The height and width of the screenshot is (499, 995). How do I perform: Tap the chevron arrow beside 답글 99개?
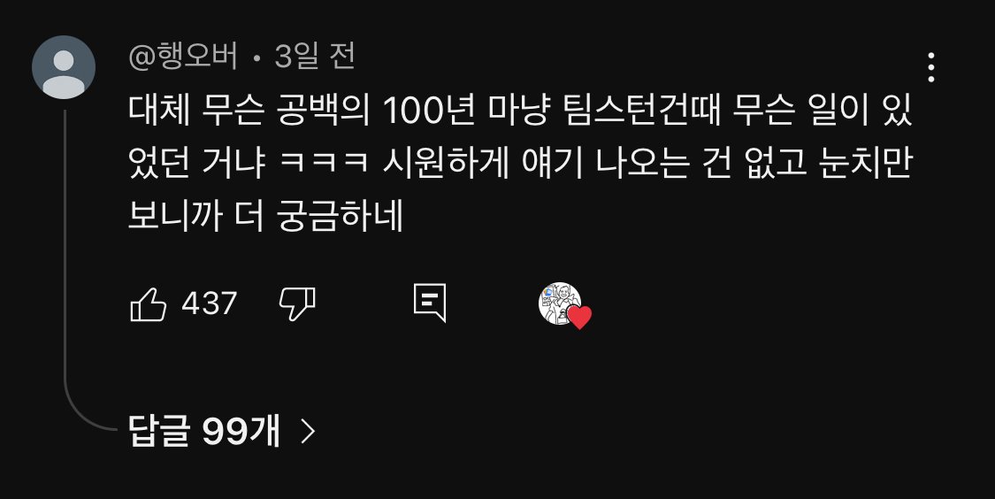[x=308, y=432]
